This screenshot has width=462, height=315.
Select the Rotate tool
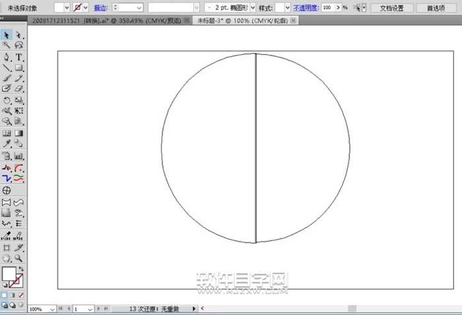[x=7, y=100]
